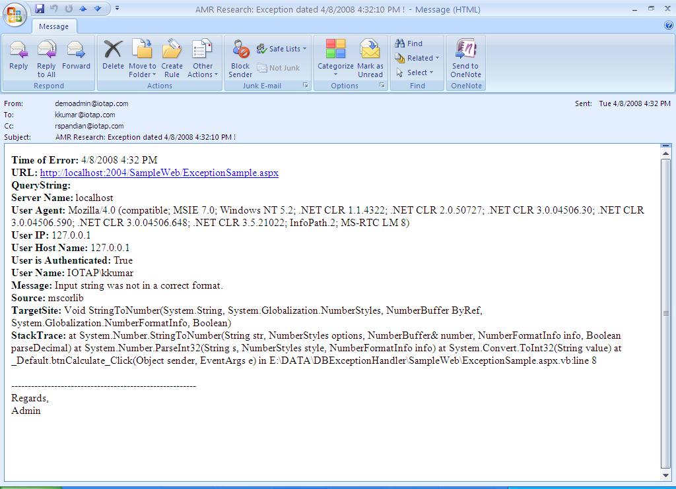The width and height of the screenshot is (676, 489).
Task: Open Safe Lists dropdown
Action: pyautogui.click(x=281, y=49)
